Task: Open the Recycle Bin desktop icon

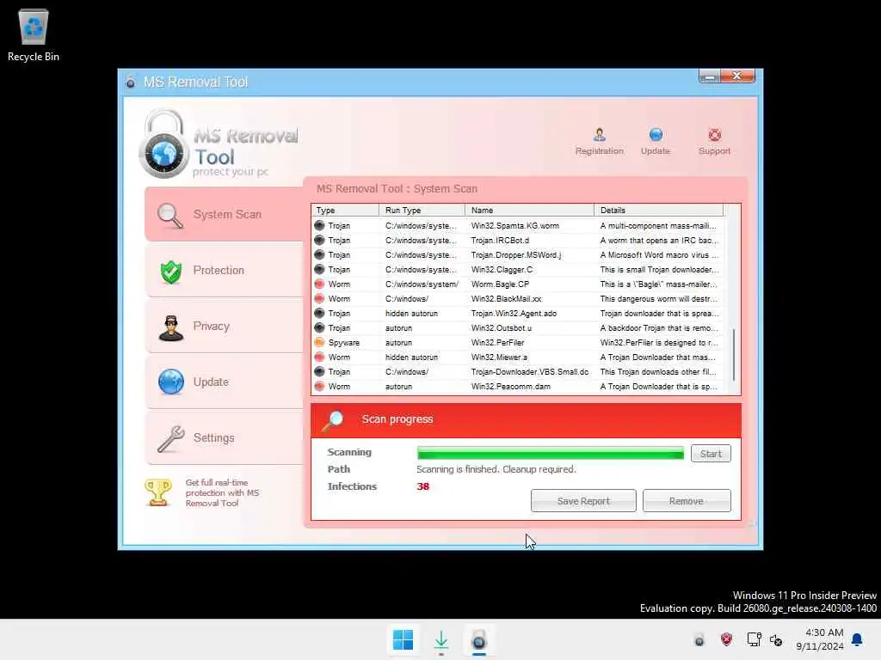Action: 34,34
